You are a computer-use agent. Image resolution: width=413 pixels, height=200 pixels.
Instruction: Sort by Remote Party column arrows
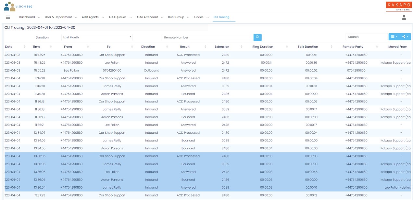pos(377,47)
